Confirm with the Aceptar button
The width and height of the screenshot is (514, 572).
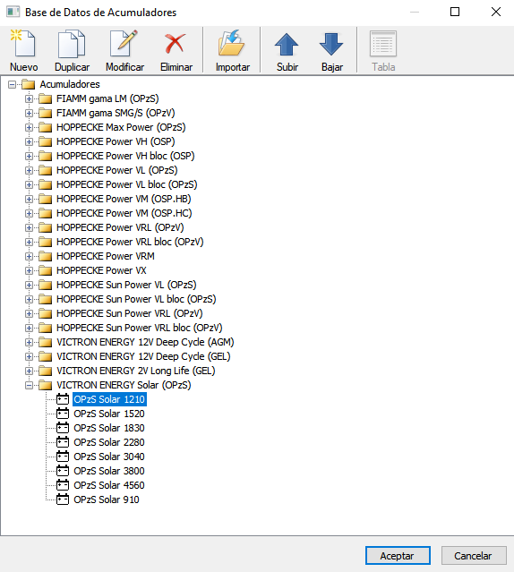[398, 556]
